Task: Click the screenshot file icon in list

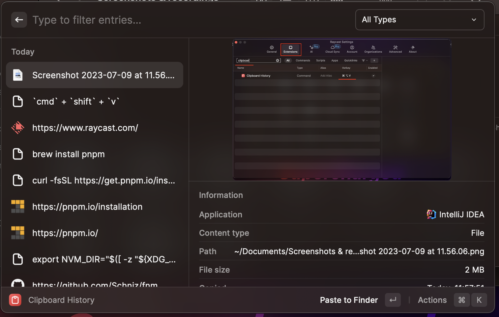Action: point(18,75)
